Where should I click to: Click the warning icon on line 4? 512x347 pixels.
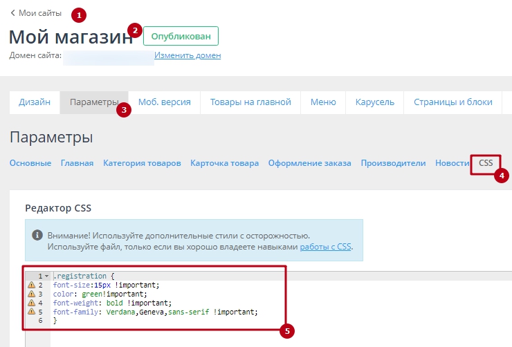(x=31, y=303)
